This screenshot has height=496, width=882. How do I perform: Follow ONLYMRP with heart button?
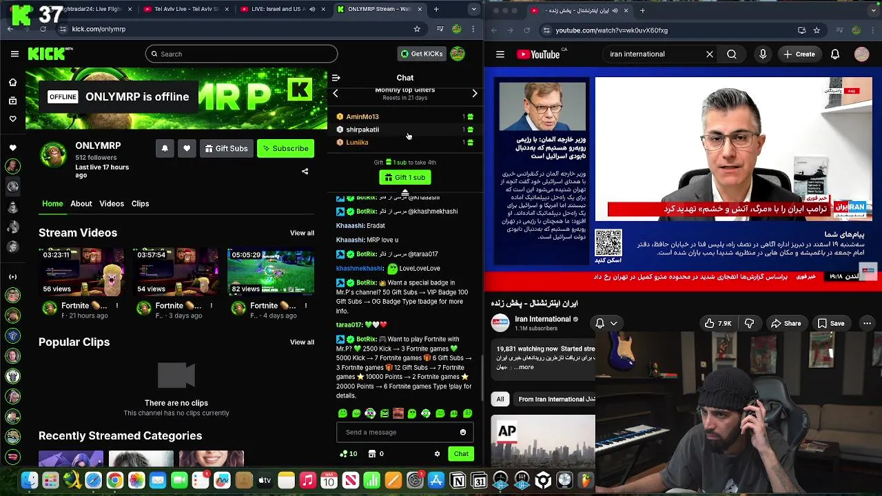(x=187, y=148)
